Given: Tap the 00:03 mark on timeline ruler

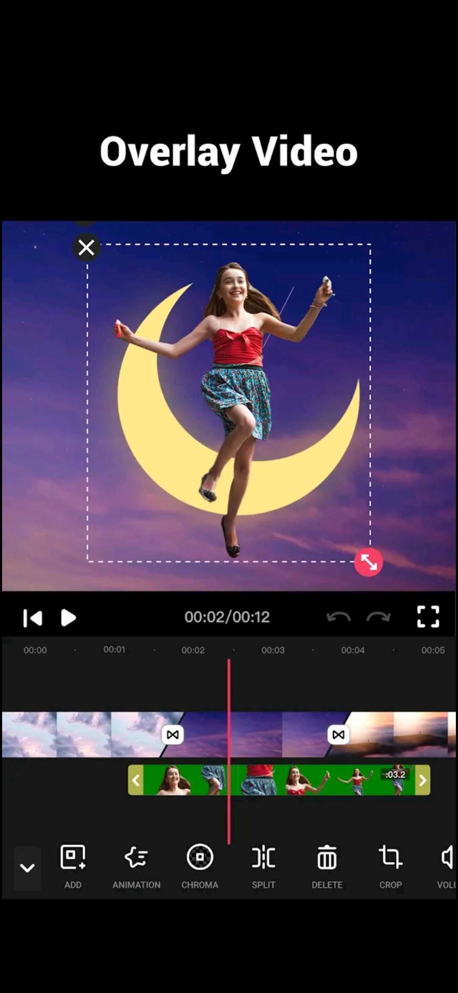Looking at the screenshot, I should (x=273, y=650).
